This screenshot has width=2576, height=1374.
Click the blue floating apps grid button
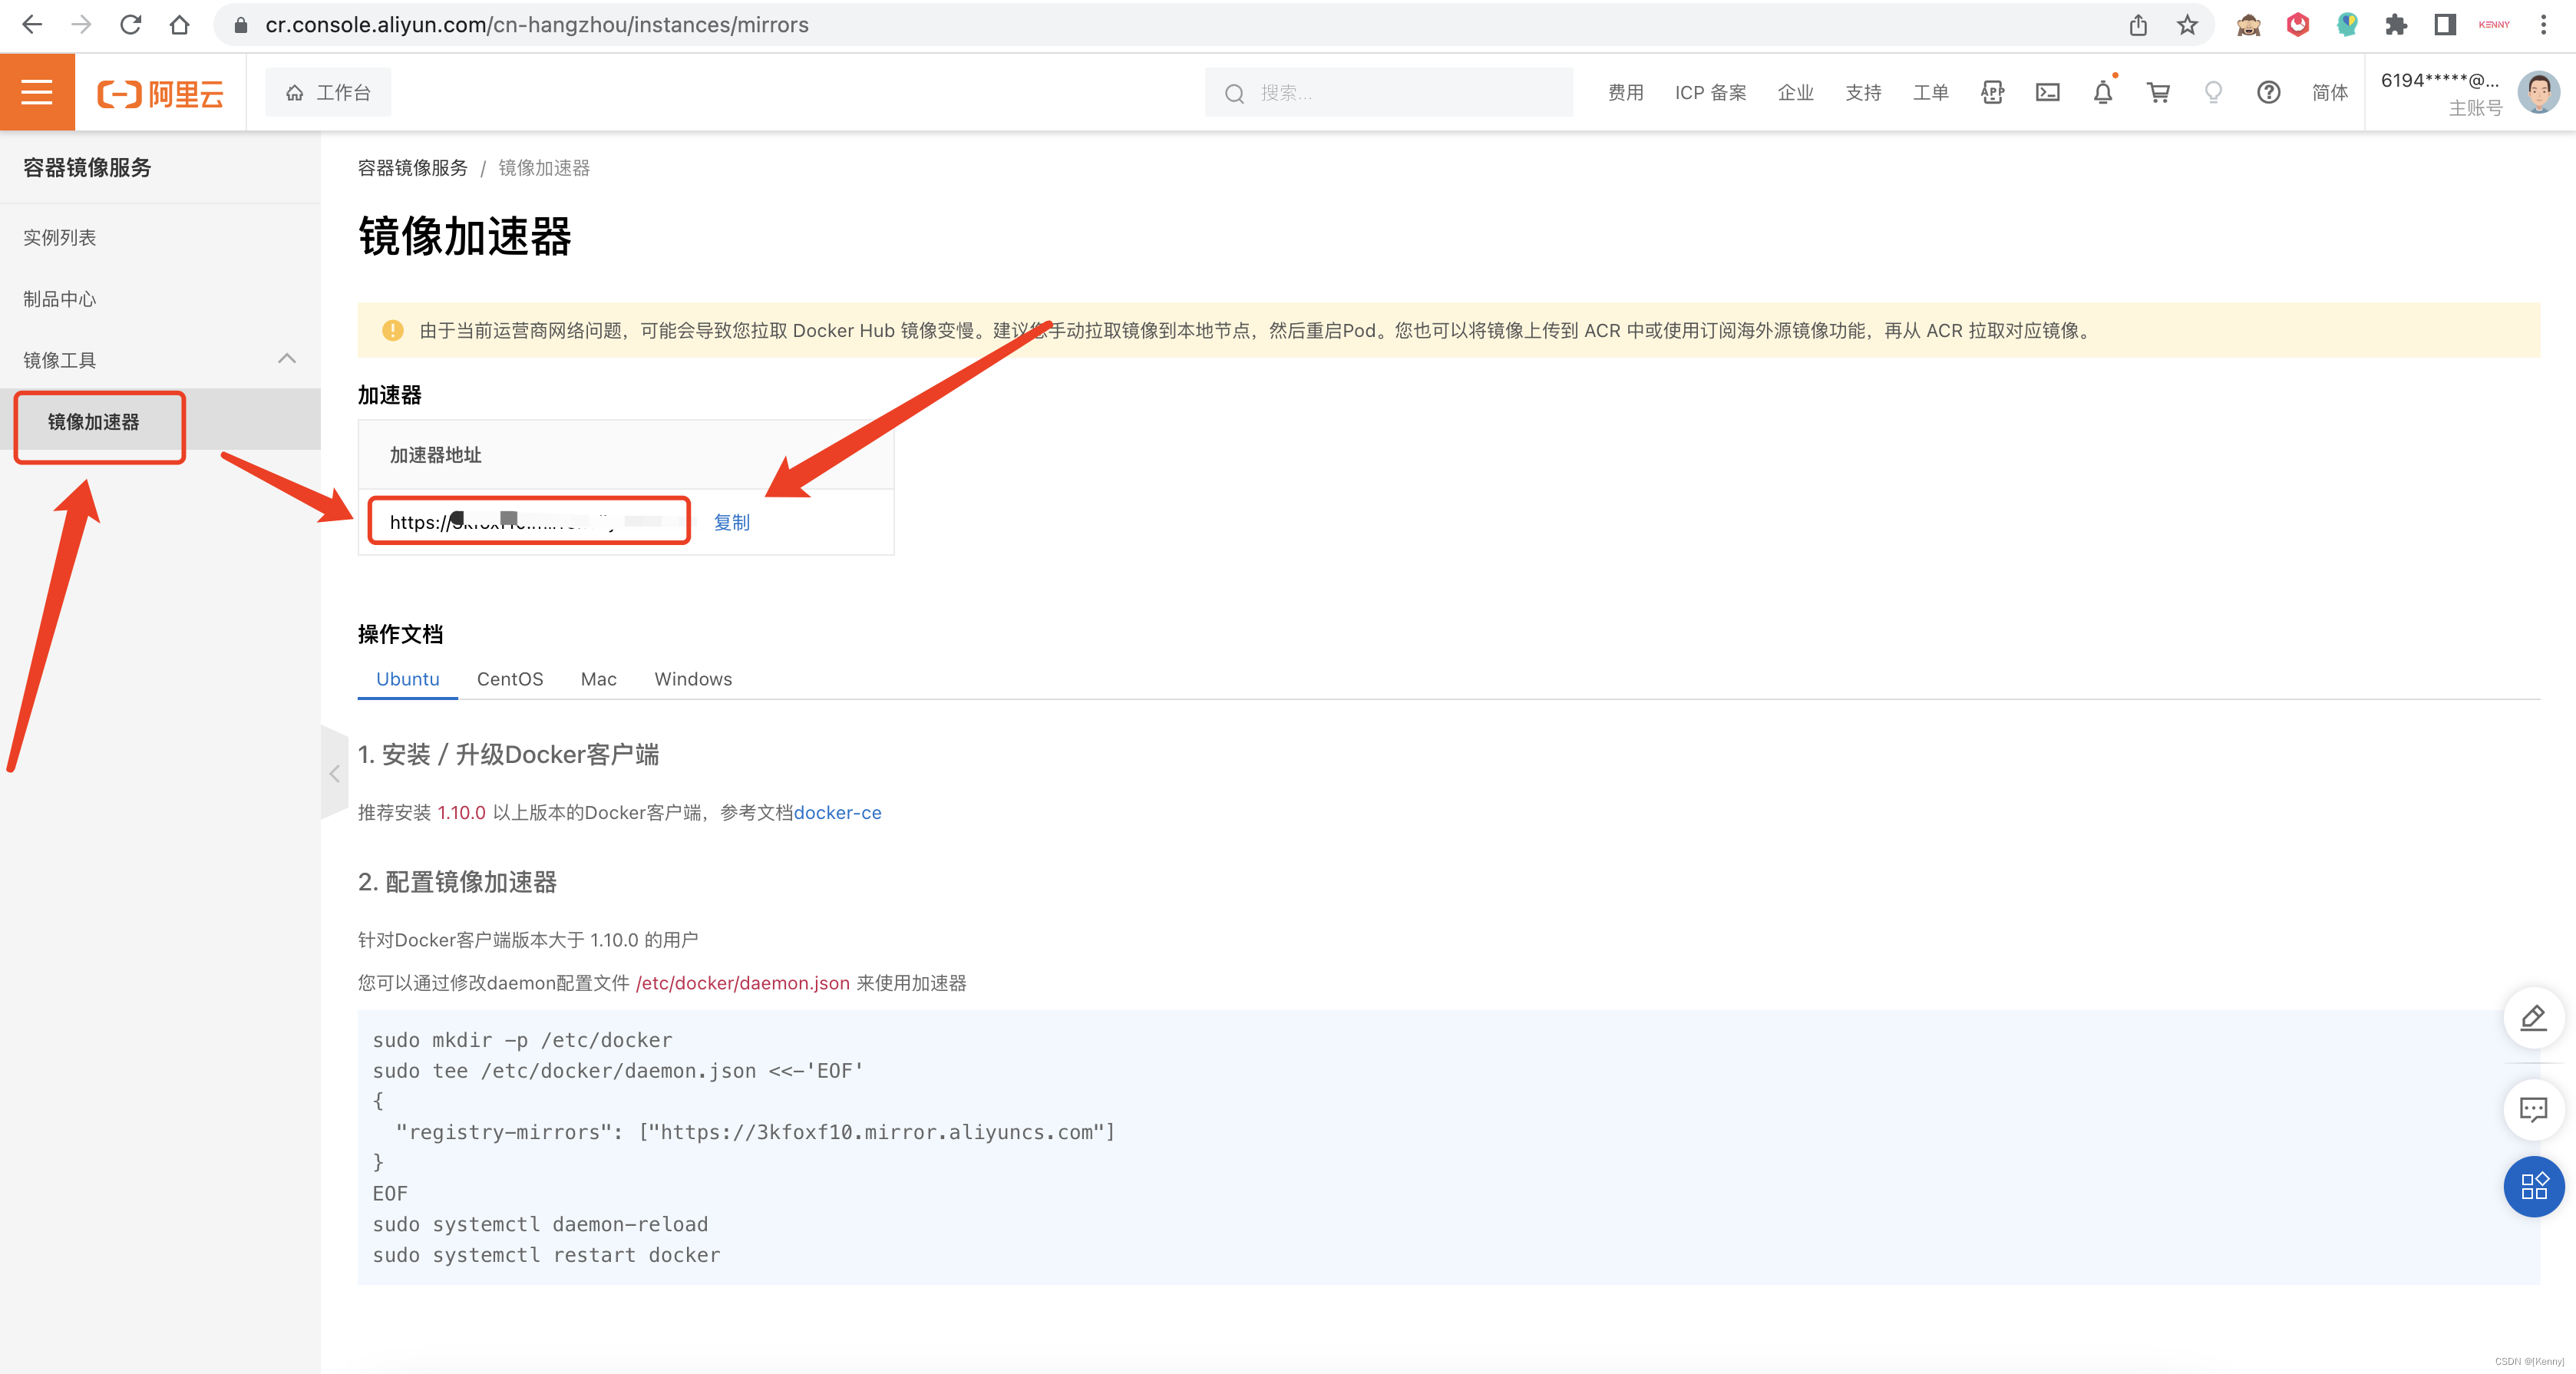[2533, 1187]
